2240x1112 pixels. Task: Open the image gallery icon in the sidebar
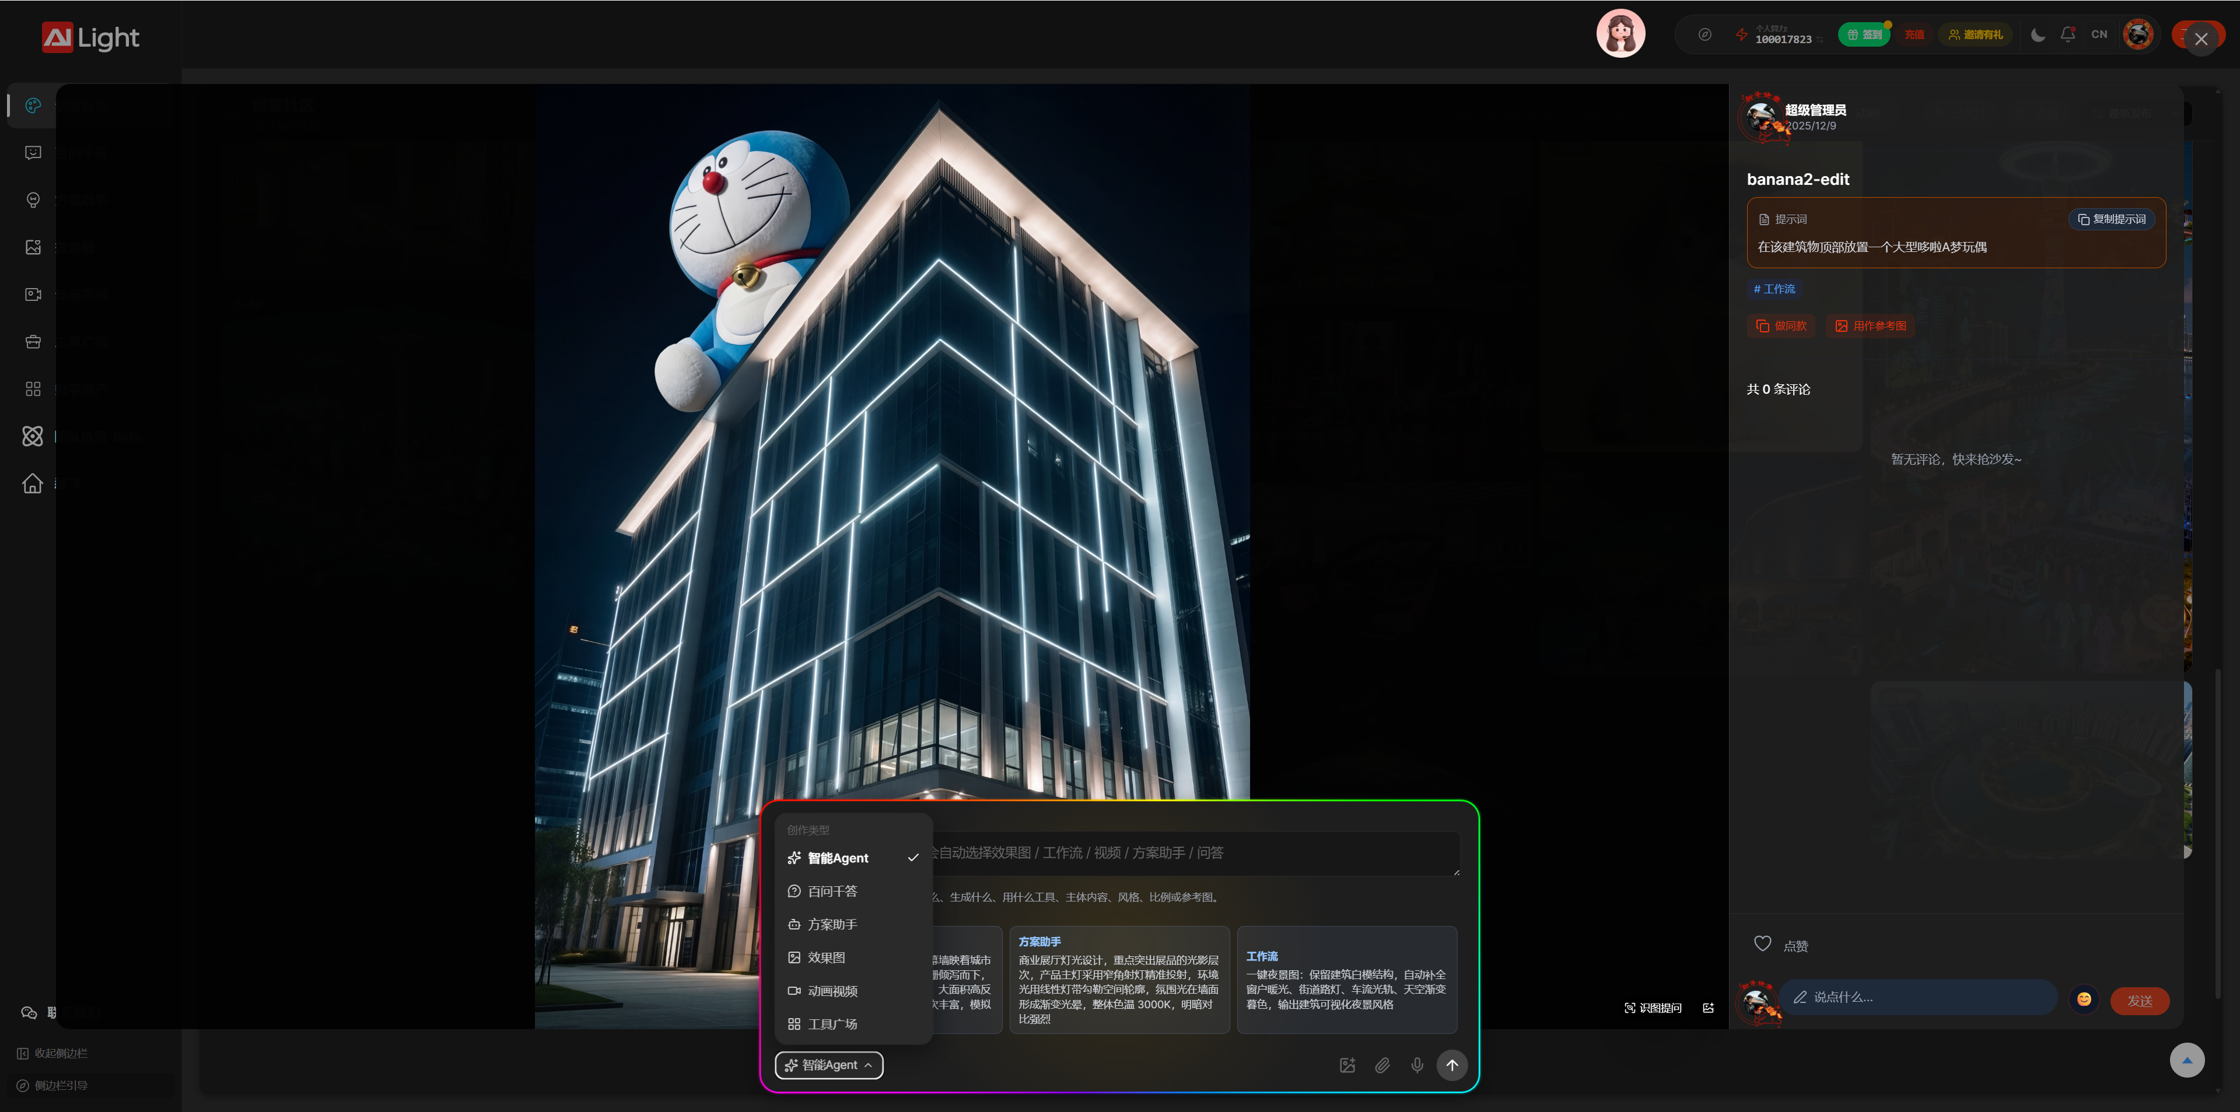[33, 247]
